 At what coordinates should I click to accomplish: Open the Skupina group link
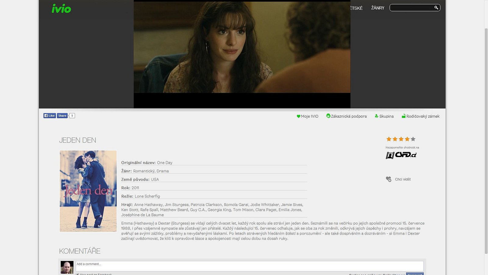pos(384,116)
